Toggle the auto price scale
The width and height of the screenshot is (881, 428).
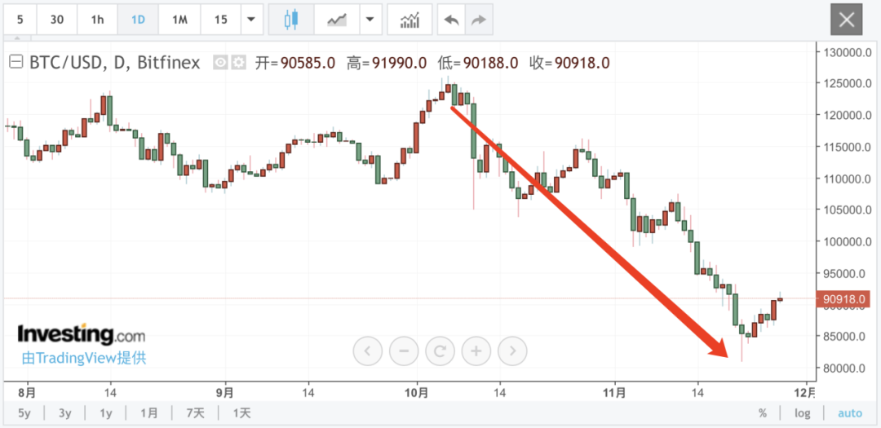pyautogui.click(x=849, y=413)
